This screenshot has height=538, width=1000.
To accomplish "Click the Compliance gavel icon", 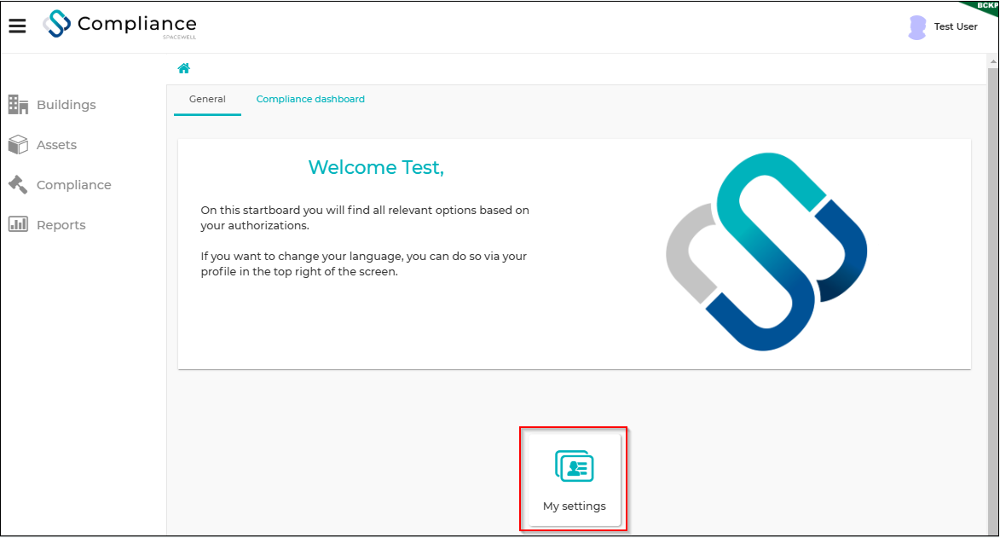I will 18,185.
